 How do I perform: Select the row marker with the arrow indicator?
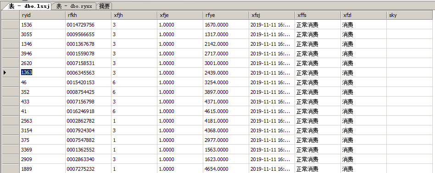10,72
